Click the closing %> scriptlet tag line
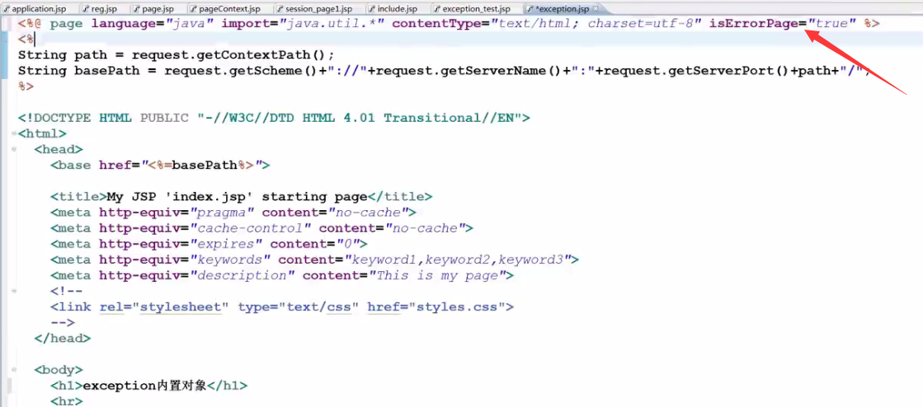923x407 pixels. point(26,87)
